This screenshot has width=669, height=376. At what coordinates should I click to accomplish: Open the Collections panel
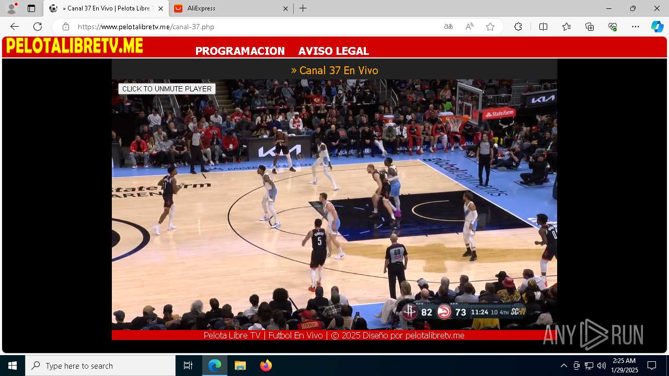point(590,27)
